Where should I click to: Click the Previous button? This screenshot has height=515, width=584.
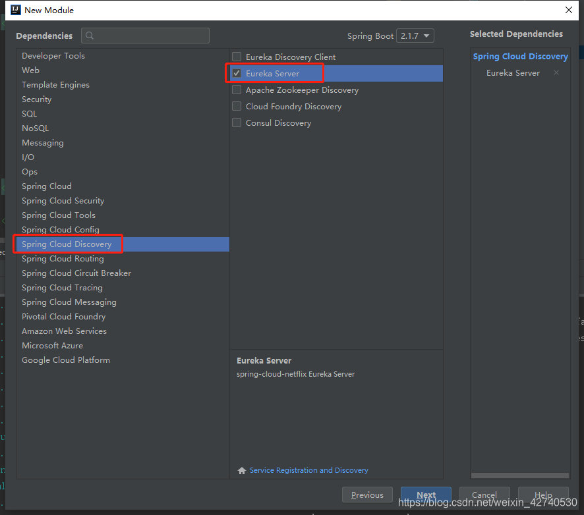click(x=367, y=495)
